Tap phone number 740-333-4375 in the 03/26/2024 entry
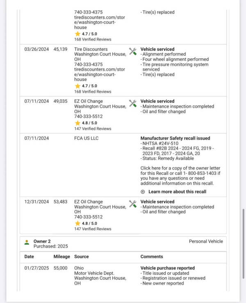The height and width of the screenshot is (303, 246). (x=89, y=64)
